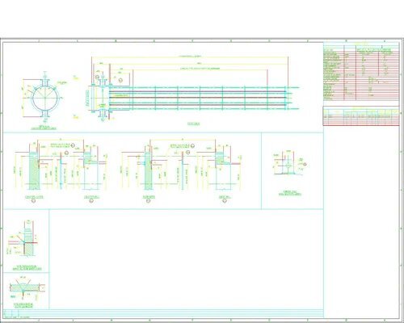Image resolution: width=404 pixels, height=323 pixels.
Task: Click the circled detail number under first detail
Action: (34, 201)
